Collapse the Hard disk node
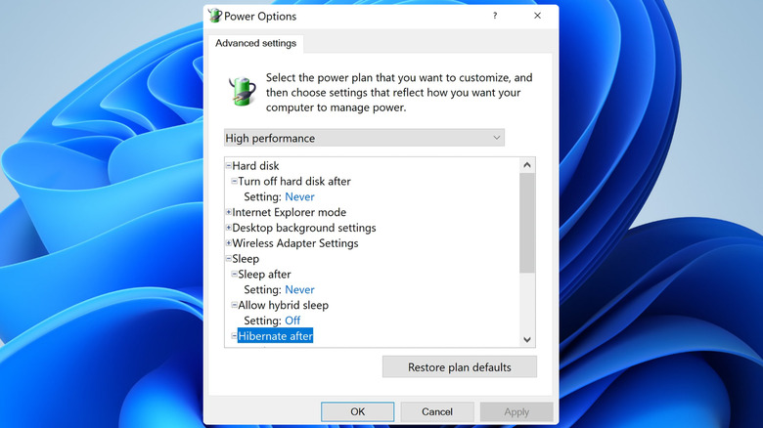 [x=228, y=166]
